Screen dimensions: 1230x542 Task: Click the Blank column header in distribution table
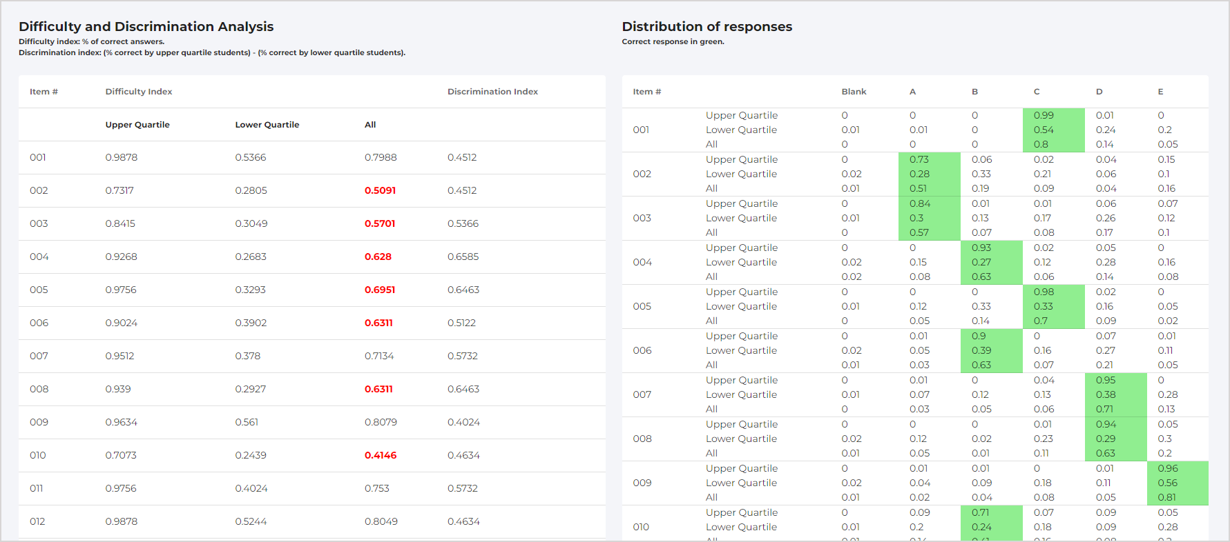854,92
